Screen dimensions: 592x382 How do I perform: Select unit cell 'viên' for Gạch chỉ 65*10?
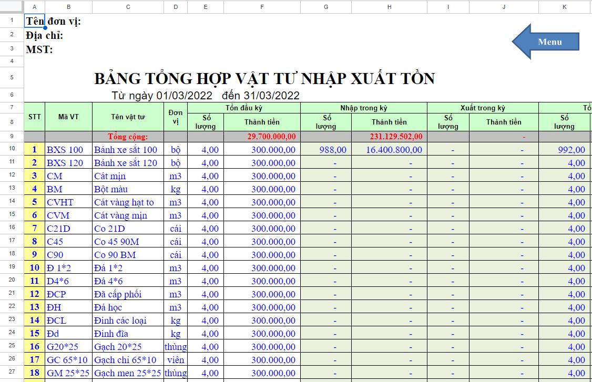click(176, 360)
